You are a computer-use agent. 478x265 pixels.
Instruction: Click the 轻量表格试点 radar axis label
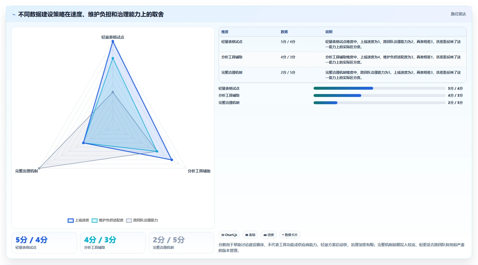pyautogui.click(x=113, y=37)
